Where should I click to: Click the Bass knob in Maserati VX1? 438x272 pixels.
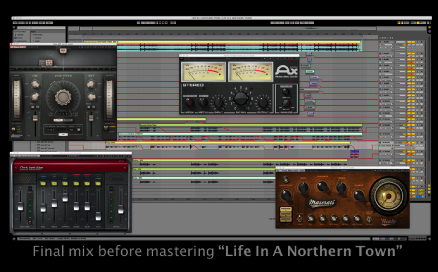304,188
